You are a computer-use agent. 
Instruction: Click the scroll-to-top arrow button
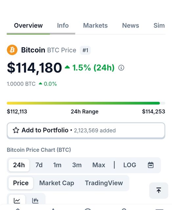pos(159,190)
